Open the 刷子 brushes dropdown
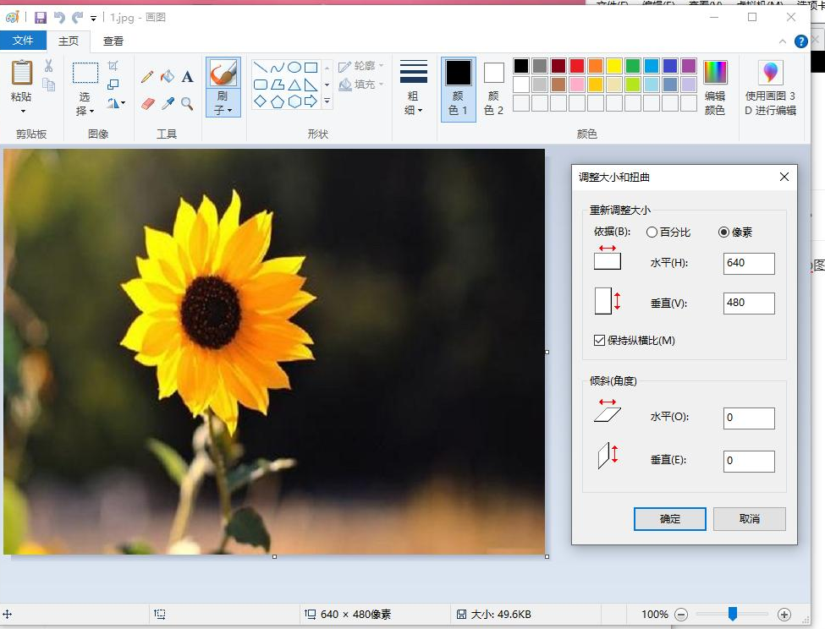 [223, 103]
